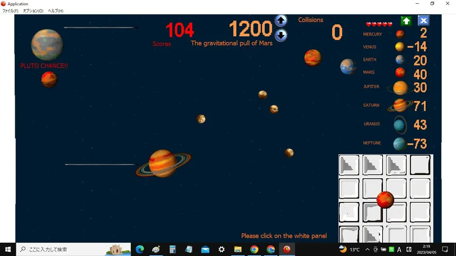Select the Mercury planet icon in list

pos(400,34)
